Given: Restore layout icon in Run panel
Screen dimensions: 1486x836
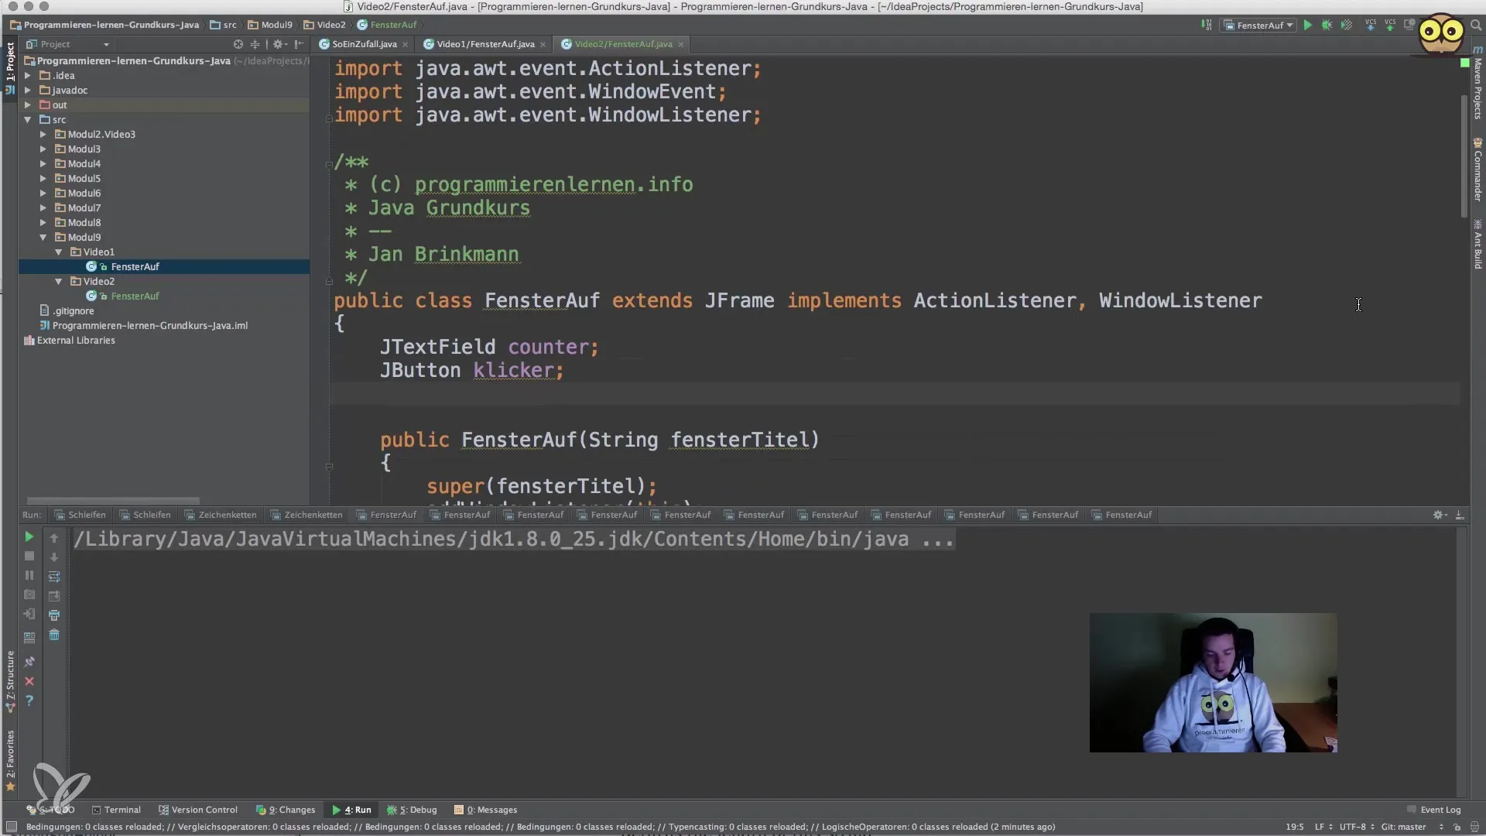Looking at the screenshot, I should point(29,637).
